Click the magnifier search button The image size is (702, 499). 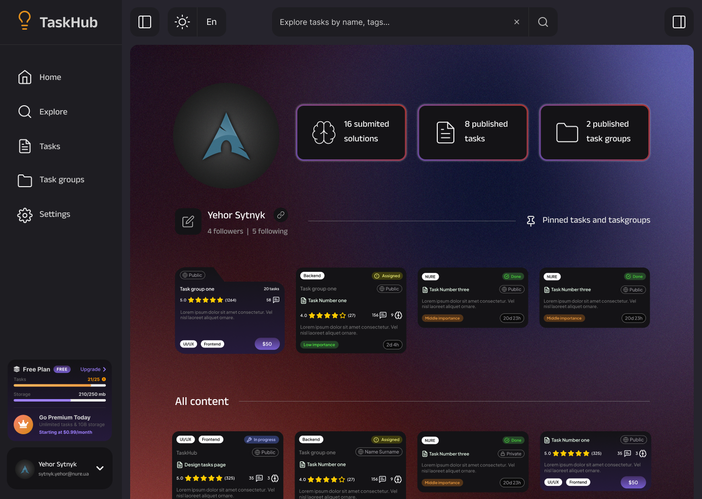click(x=543, y=22)
